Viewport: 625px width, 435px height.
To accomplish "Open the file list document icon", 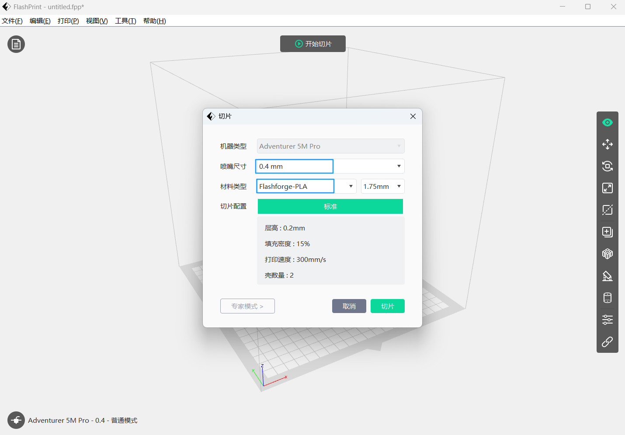I will (16, 44).
